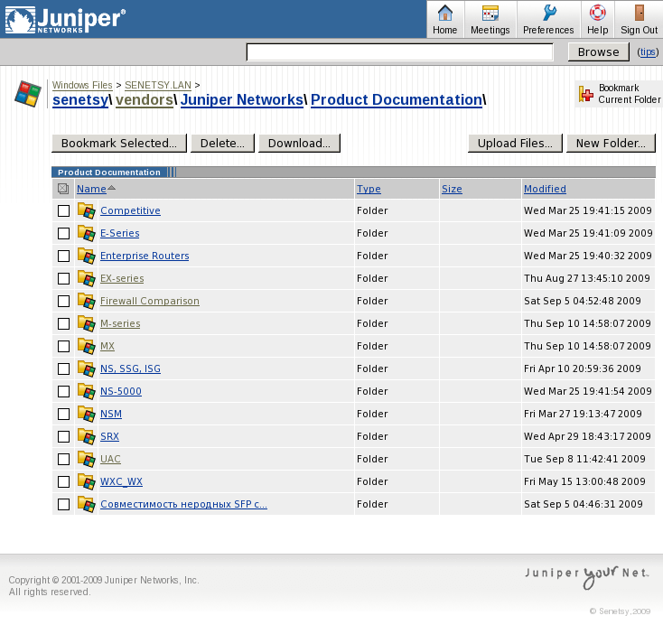The height and width of the screenshot is (625, 663).
Task: Check the NSM folder checkbox
Action: coord(63,414)
